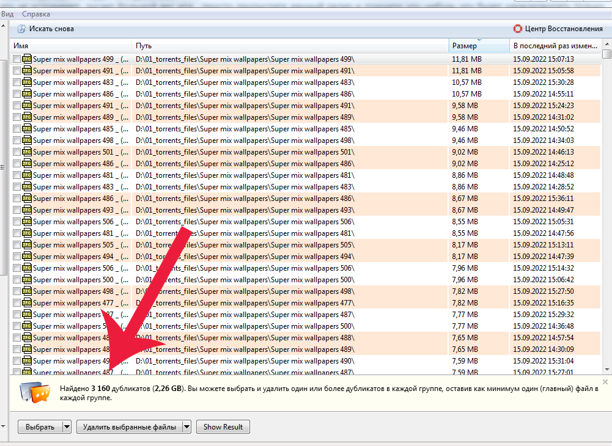Close the duplicates found info panel
This screenshot has height=446, width=612.
605,382
